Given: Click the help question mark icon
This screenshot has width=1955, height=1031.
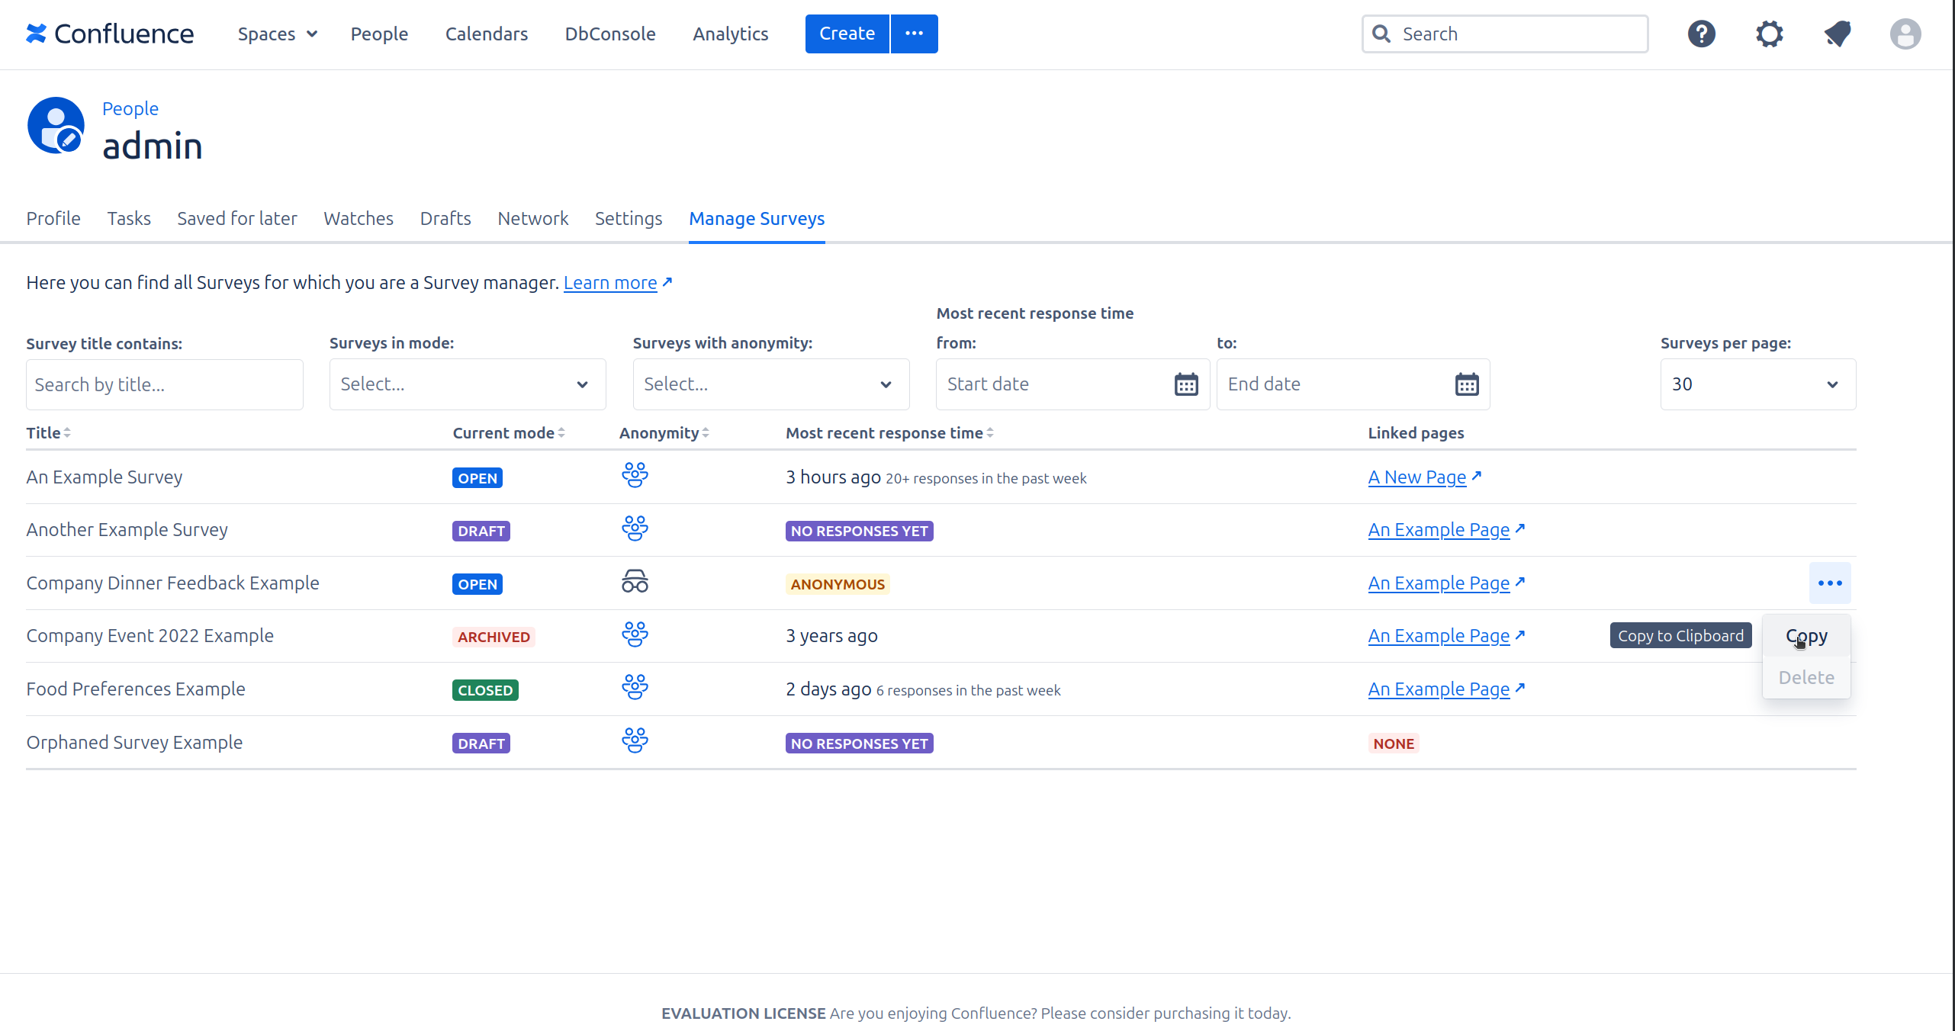Looking at the screenshot, I should pyautogui.click(x=1701, y=34).
